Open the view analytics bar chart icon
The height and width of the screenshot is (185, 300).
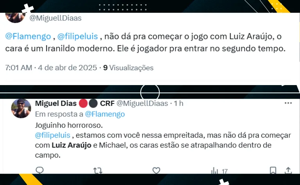(x=214, y=171)
